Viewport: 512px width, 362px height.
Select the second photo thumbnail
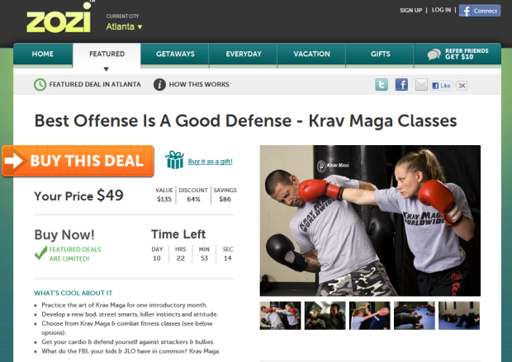pos(325,315)
